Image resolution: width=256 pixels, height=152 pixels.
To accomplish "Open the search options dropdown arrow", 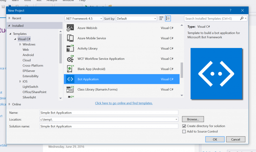I will click(x=245, y=18).
